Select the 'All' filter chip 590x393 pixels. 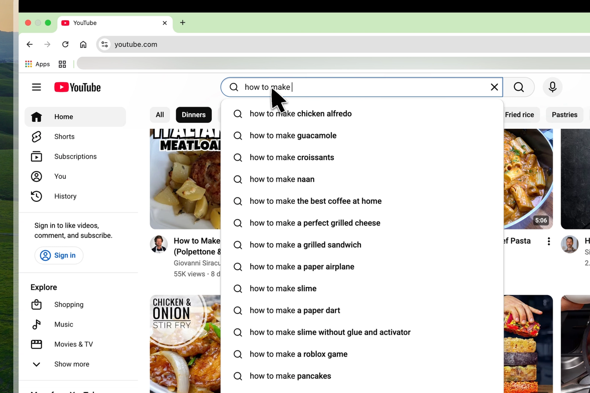click(x=160, y=114)
